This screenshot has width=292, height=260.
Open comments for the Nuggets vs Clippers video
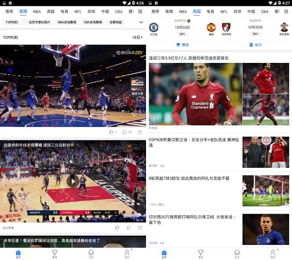[128, 228]
